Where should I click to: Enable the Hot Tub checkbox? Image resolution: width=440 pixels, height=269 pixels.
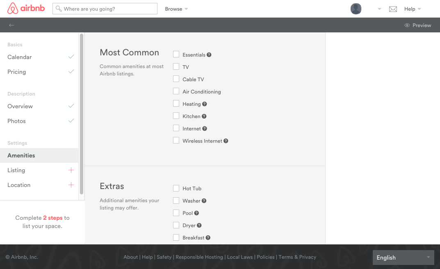coord(176,188)
